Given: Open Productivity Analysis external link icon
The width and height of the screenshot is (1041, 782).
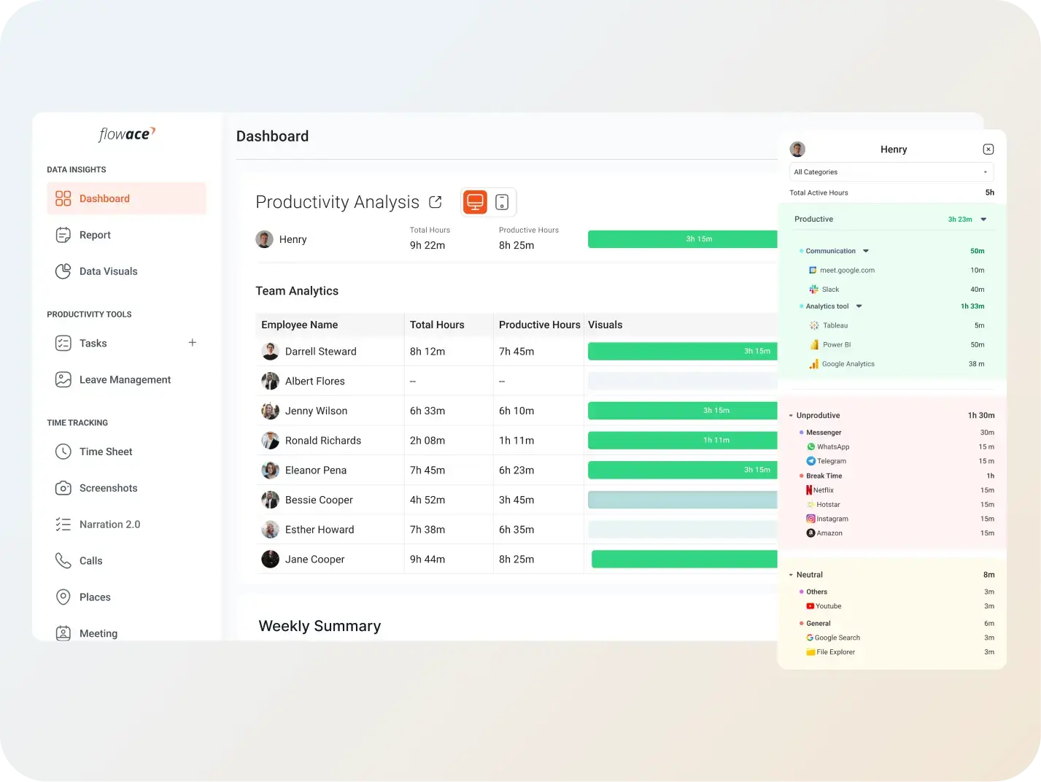Looking at the screenshot, I should 436,202.
